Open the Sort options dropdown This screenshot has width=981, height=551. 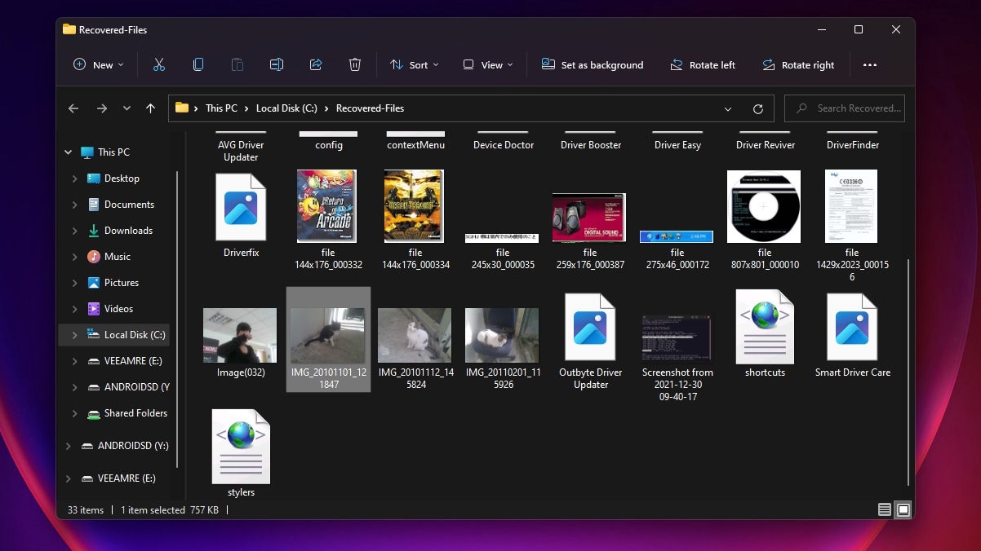tap(415, 64)
